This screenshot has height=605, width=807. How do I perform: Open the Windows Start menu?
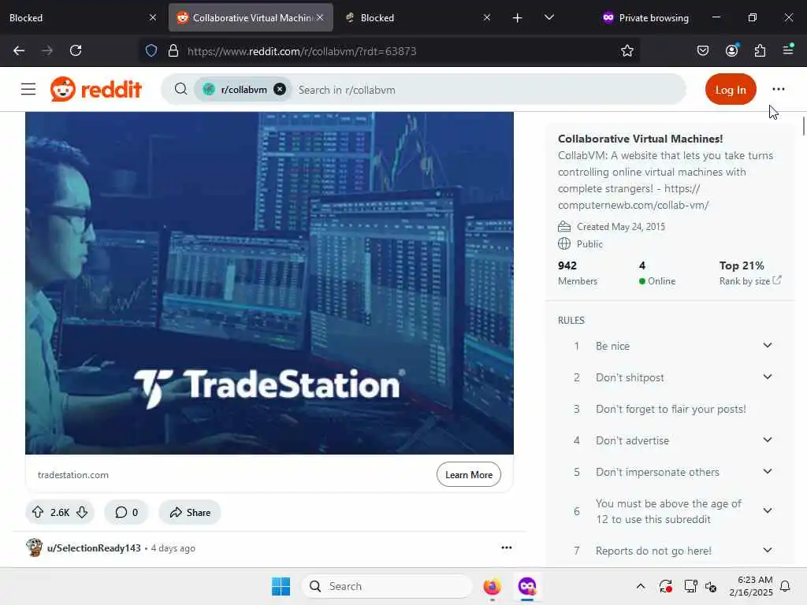click(x=281, y=586)
